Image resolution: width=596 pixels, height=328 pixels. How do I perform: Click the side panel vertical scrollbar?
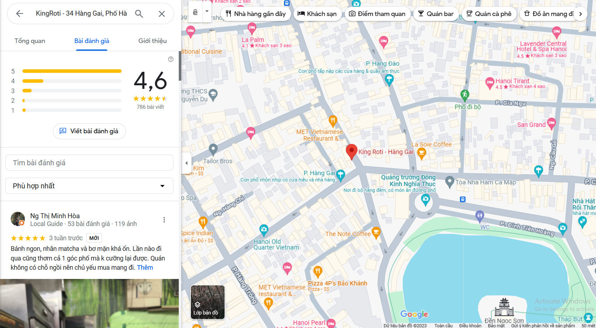pos(180,66)
